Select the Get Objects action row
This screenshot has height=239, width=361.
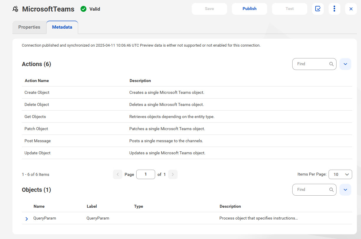click(187, 117)
